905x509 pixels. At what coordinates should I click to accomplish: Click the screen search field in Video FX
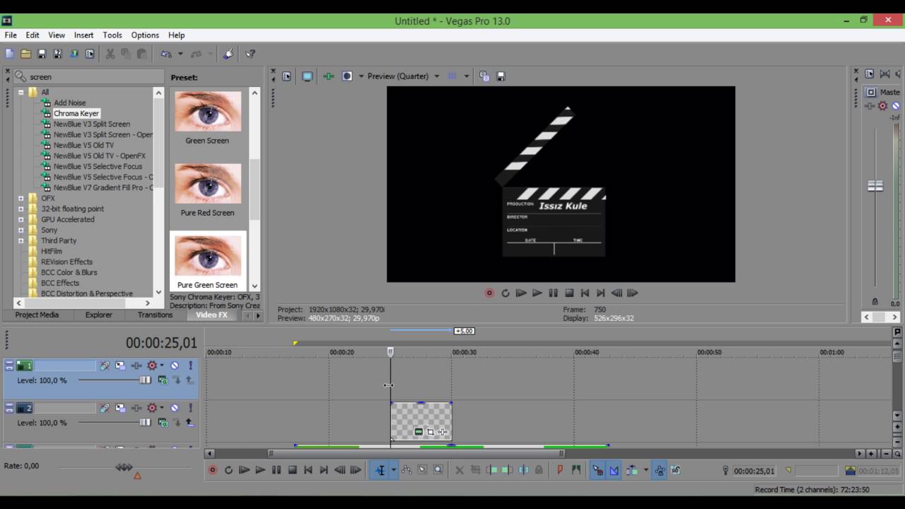89,77
